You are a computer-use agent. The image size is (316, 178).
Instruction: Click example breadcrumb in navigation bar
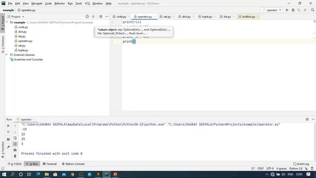[x=8, y=10]
